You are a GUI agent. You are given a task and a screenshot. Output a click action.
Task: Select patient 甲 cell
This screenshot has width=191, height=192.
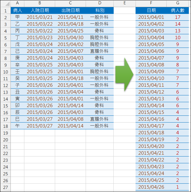(x=17, y=17)
